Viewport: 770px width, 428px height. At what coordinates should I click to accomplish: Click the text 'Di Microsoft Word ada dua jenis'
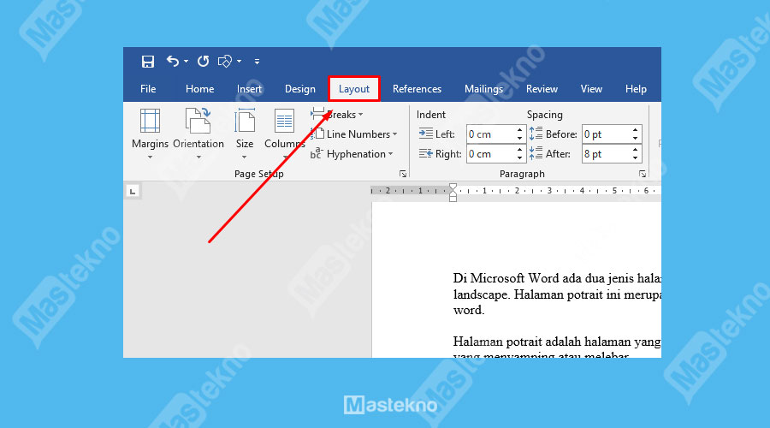543,278
